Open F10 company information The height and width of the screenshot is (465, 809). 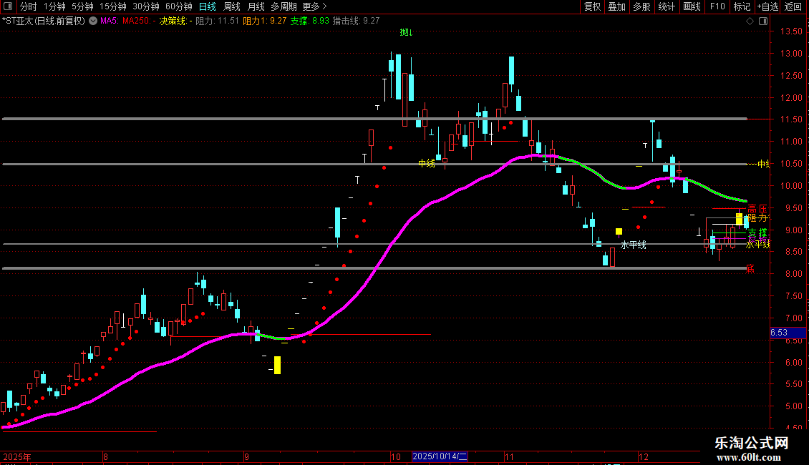(x=717, y=6)
